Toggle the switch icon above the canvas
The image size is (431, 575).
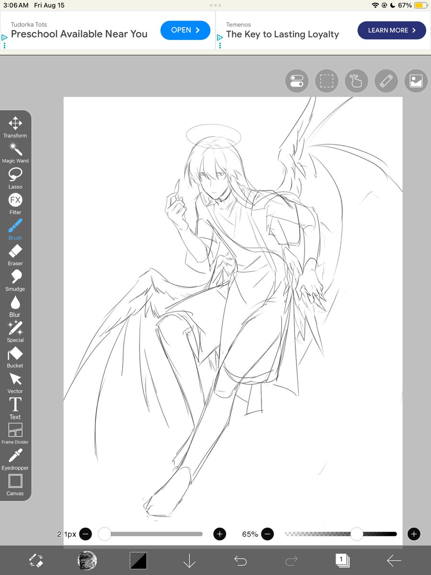297,81
